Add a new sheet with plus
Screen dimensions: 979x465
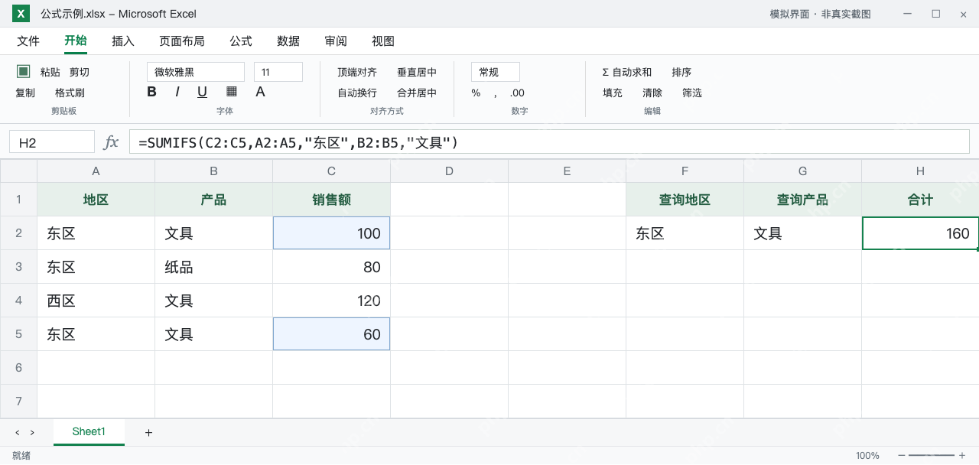point(148,433)
